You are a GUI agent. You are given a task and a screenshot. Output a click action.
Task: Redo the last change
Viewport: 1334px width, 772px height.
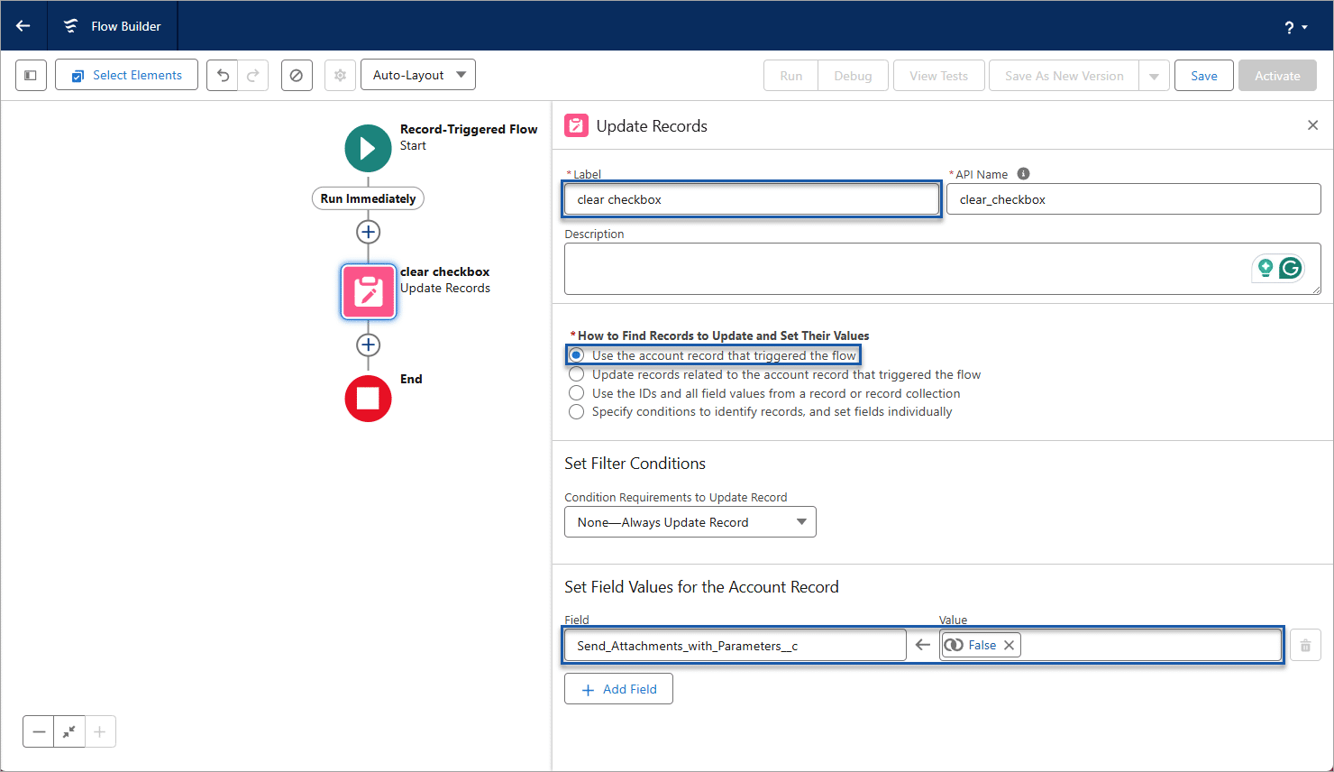pyautogui.click(x=253, y=76)
